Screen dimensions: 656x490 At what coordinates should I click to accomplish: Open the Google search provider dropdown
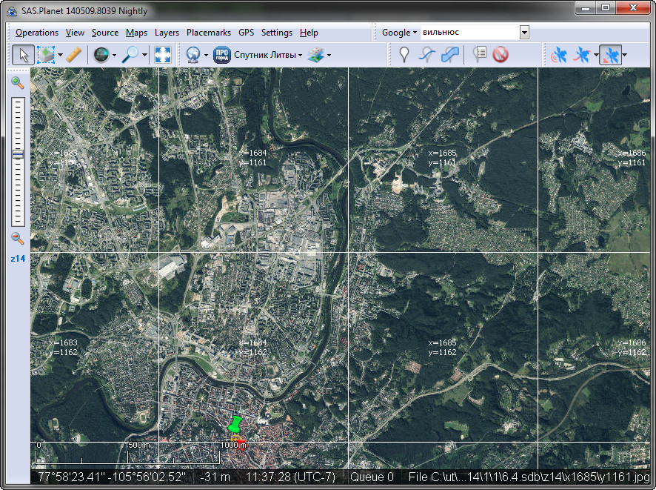pos(400,33)
